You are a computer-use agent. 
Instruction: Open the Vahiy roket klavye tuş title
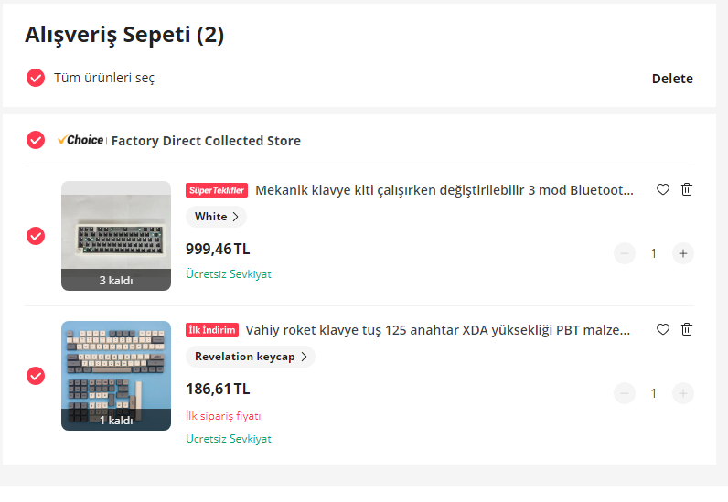pyautogui.click(x=438, y=330)
